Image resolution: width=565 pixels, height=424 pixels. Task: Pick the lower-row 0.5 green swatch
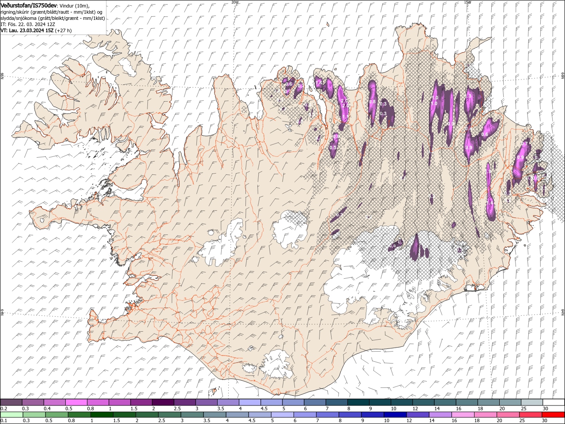[56, 415]
